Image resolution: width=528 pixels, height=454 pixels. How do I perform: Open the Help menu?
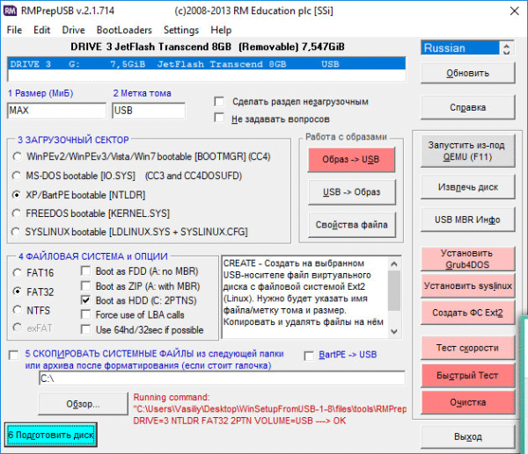tap(221, 30)
